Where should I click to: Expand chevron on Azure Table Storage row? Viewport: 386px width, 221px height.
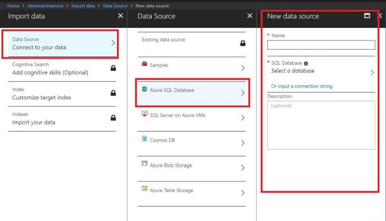[243, 193]
